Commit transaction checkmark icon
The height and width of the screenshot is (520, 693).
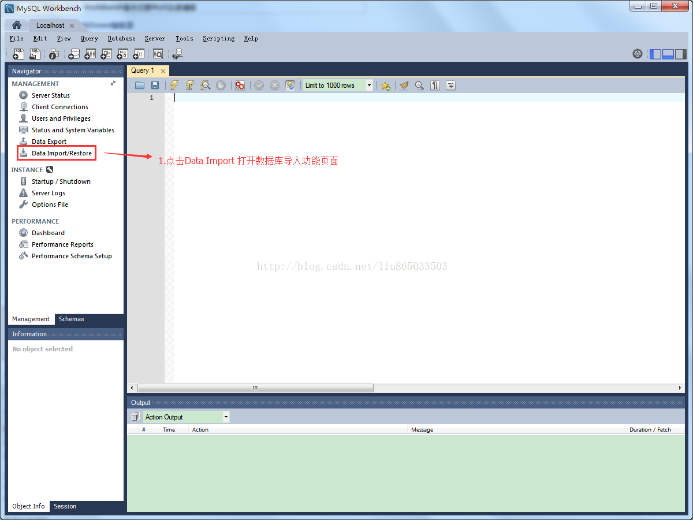tap(259, 86)
